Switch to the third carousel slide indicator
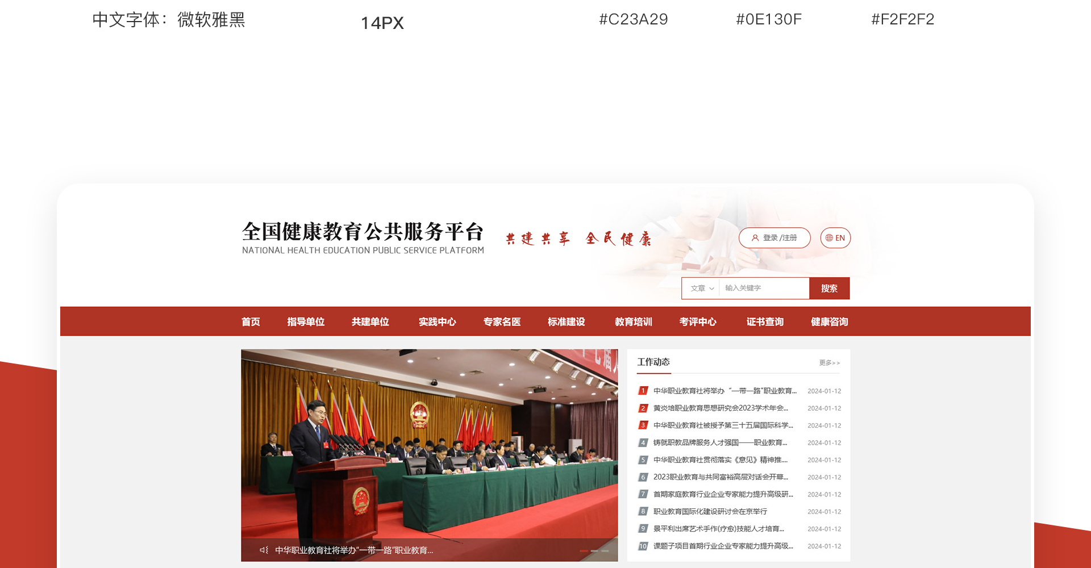The height and width of the screenshot is (568, 1091). click(605, 550)
